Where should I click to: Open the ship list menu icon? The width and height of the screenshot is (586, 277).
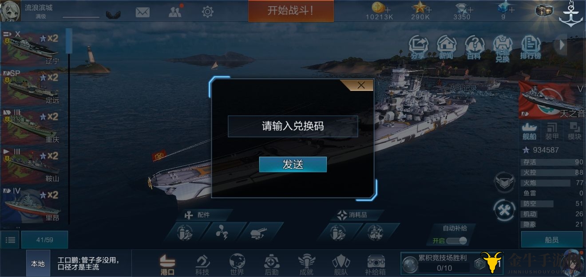10,240
